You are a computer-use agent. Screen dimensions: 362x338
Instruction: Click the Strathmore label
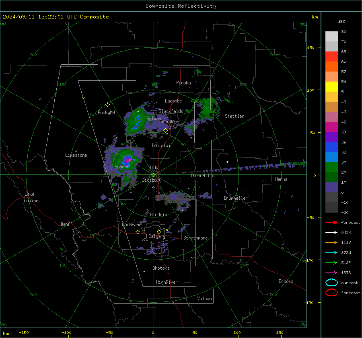coord(195,238)
